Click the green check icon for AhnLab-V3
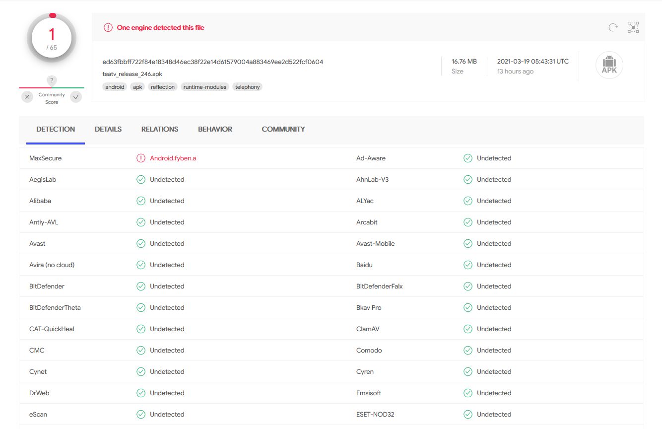Image resolution: width=662 pixels, height=429 pixels. (468, 180)
